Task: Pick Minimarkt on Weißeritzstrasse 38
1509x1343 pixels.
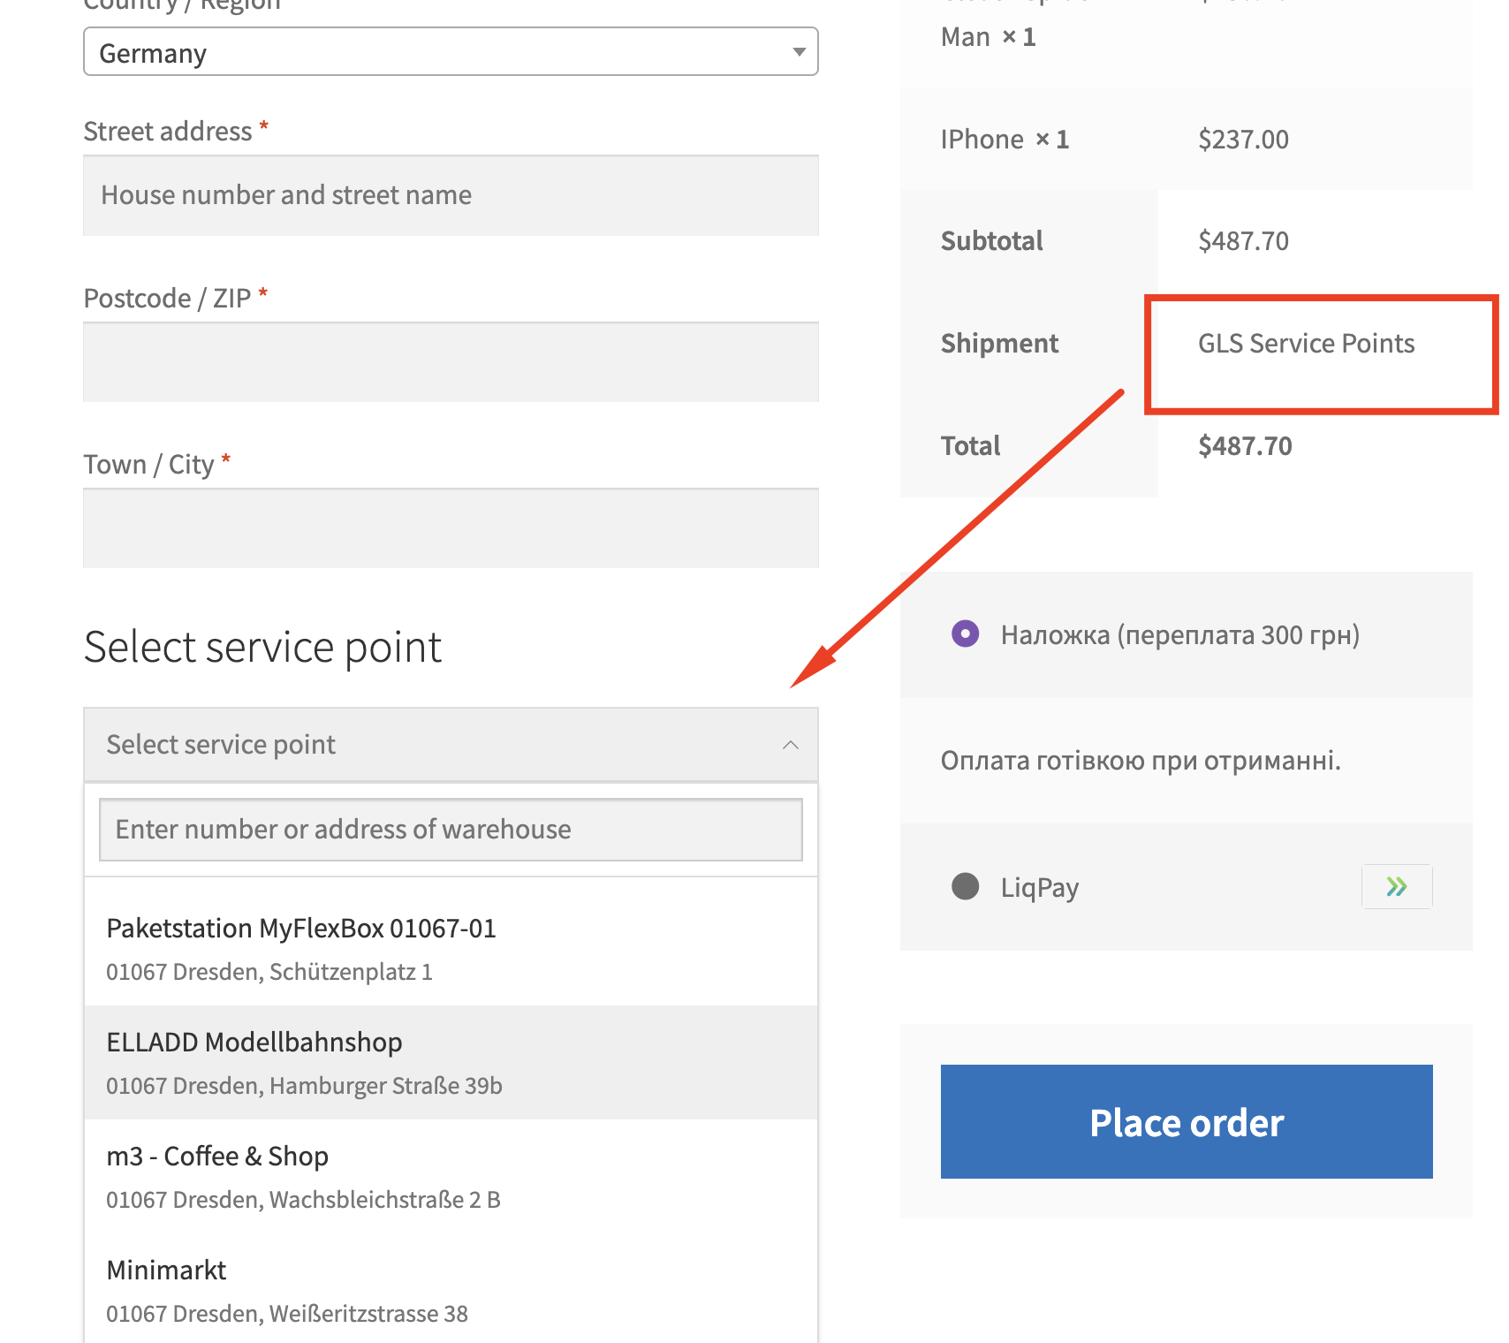Action: coord(451,1290)
